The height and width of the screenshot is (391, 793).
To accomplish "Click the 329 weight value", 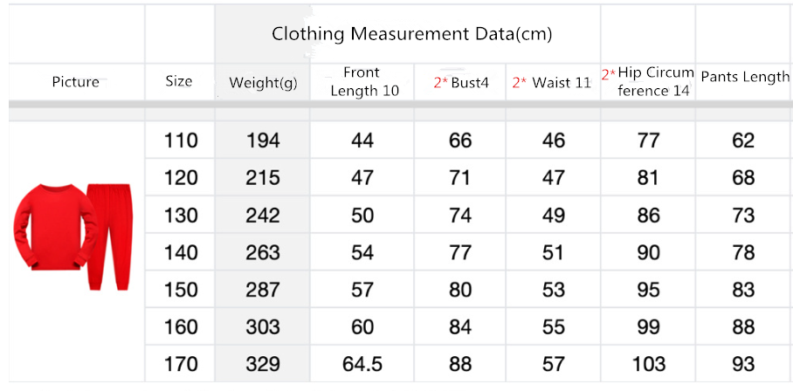I will click(263, 364).
